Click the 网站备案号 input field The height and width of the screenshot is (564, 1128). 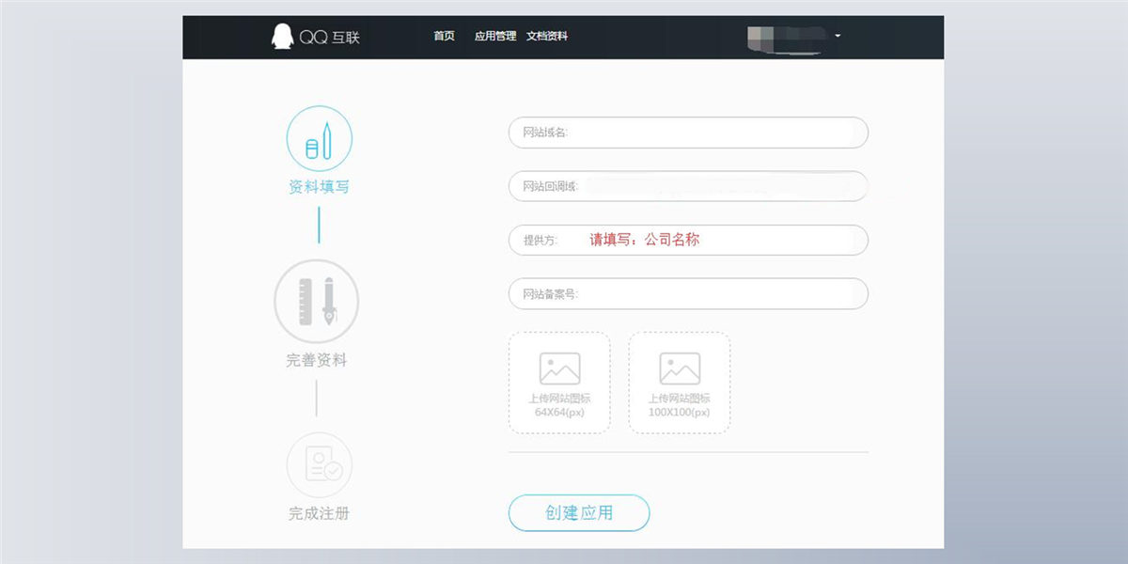click(688, 293)
